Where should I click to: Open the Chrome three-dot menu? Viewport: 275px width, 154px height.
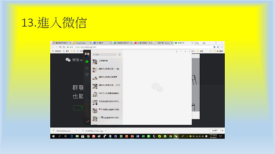coord(222,47)
